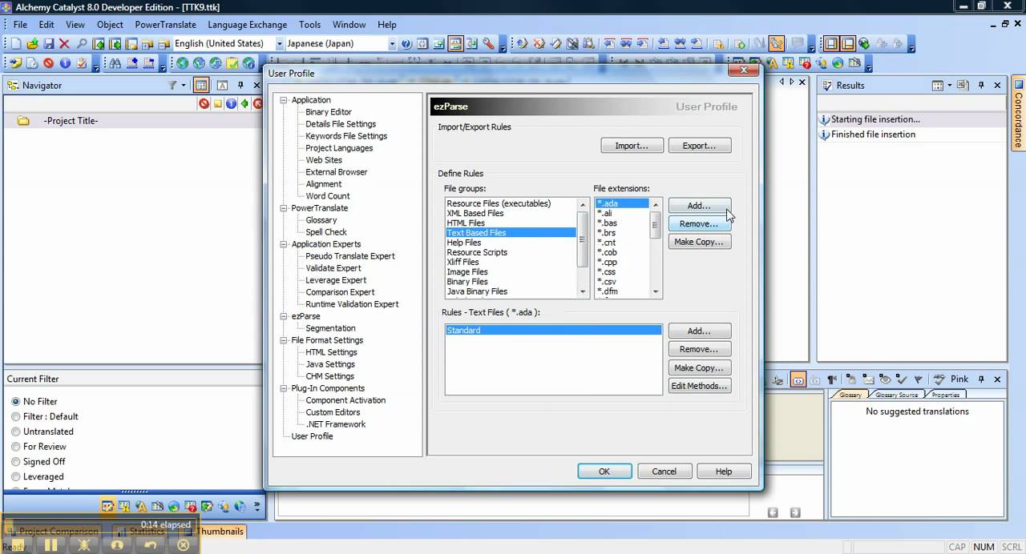Click the red no-entry icon in Navigator toolbar
Viewport: 1026px width, 554px height.
pos(204,103)
